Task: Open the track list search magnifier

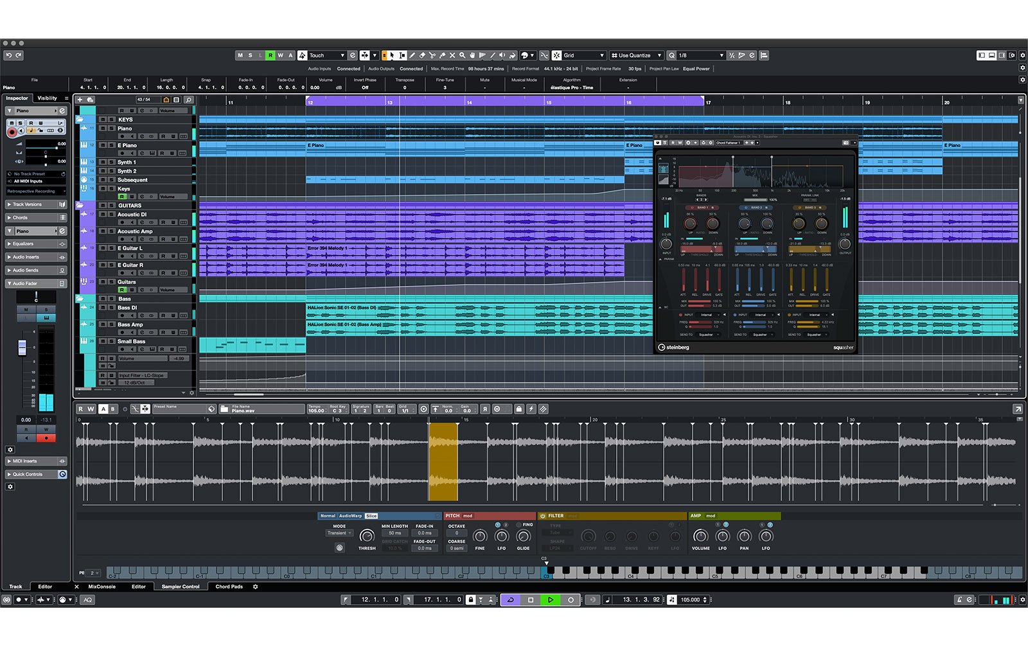Action: (x=188, y=100)
